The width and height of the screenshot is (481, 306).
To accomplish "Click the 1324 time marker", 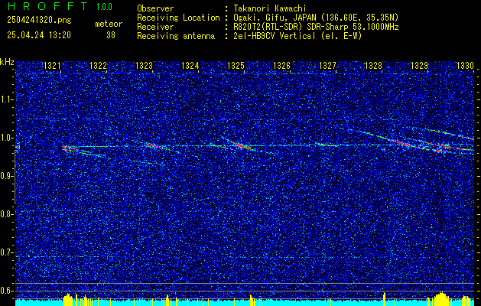I will point(190,66).
